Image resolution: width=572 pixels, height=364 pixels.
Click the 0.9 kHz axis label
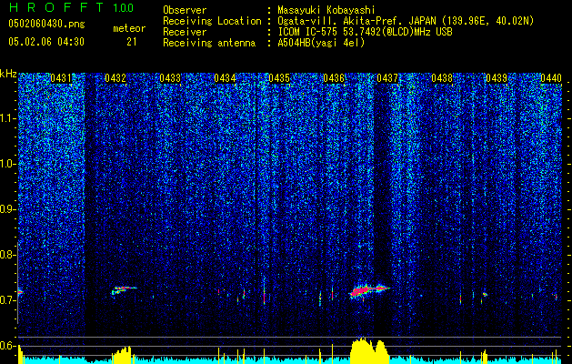click(8, 209)
